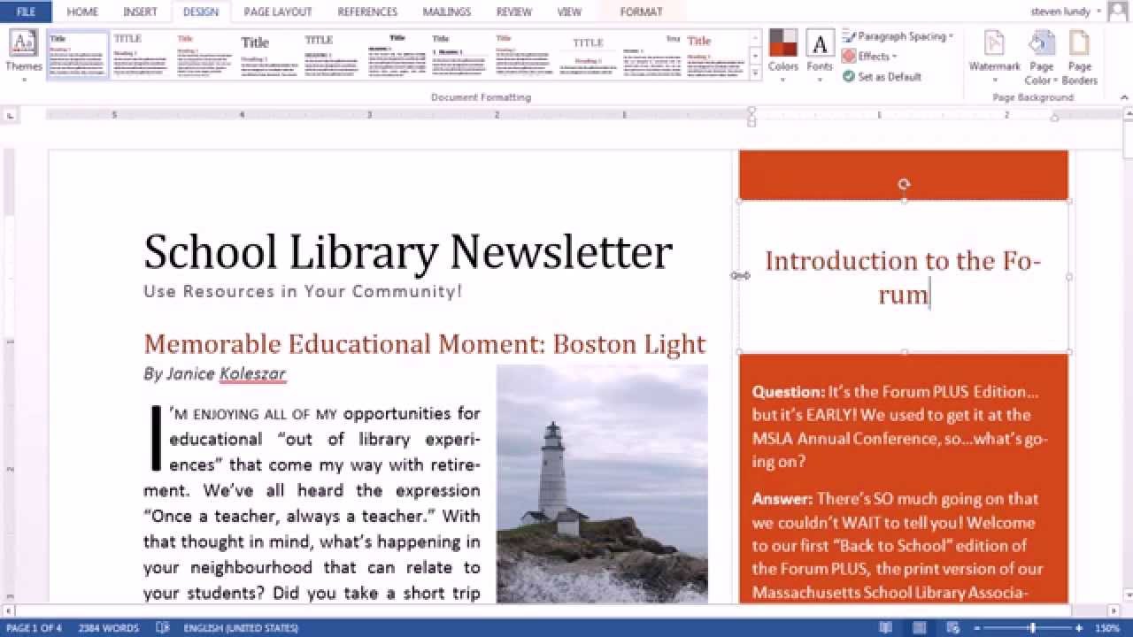Viewport: 1133px width, 637px height.
Task: Open the Watermark menu
Action: pyautogui.click(x=994, y=56)
